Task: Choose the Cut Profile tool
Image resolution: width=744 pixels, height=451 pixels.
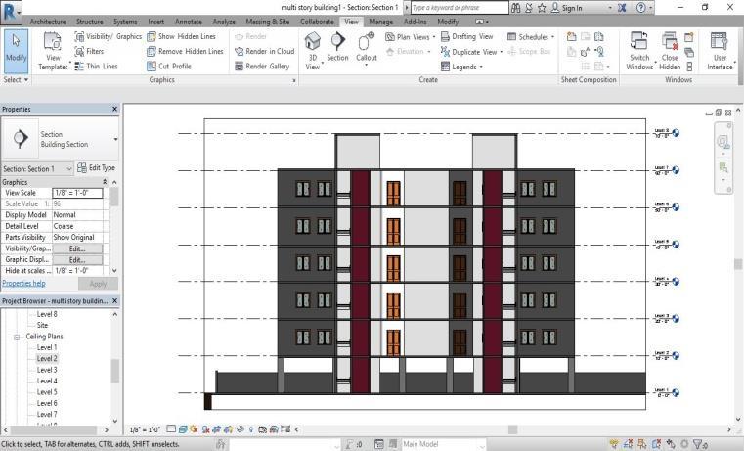Action: pyautogui.click(x=169, y=66)
